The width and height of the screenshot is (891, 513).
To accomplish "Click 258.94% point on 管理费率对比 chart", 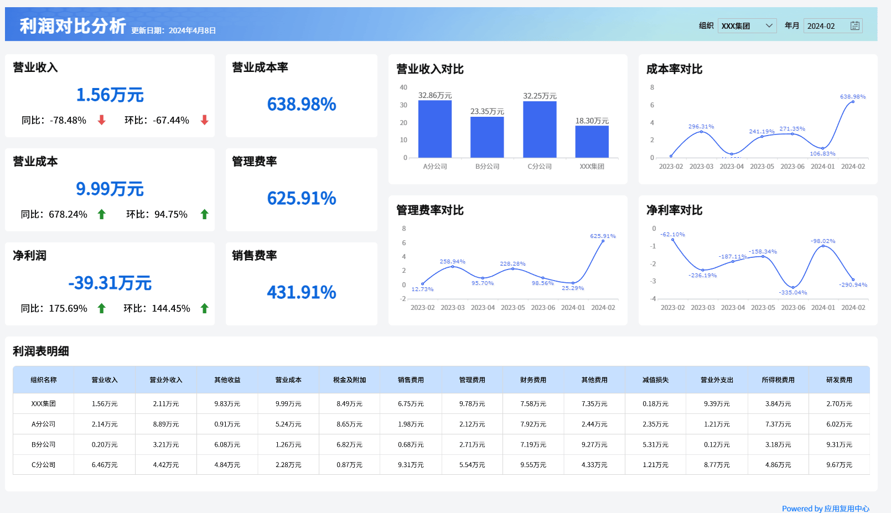I will (x=453, y=267).
